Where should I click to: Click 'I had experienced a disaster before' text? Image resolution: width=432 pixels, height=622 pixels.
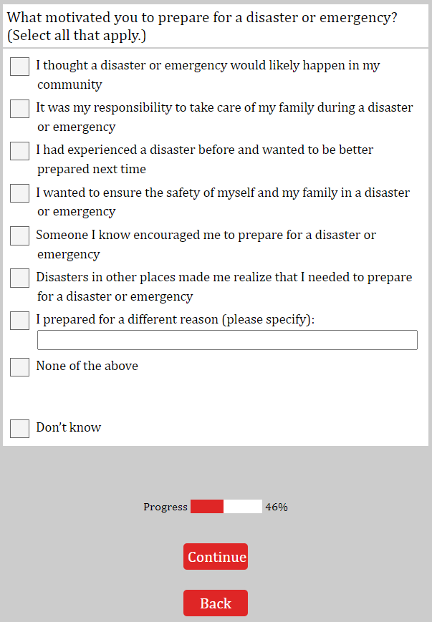[205, 159]
